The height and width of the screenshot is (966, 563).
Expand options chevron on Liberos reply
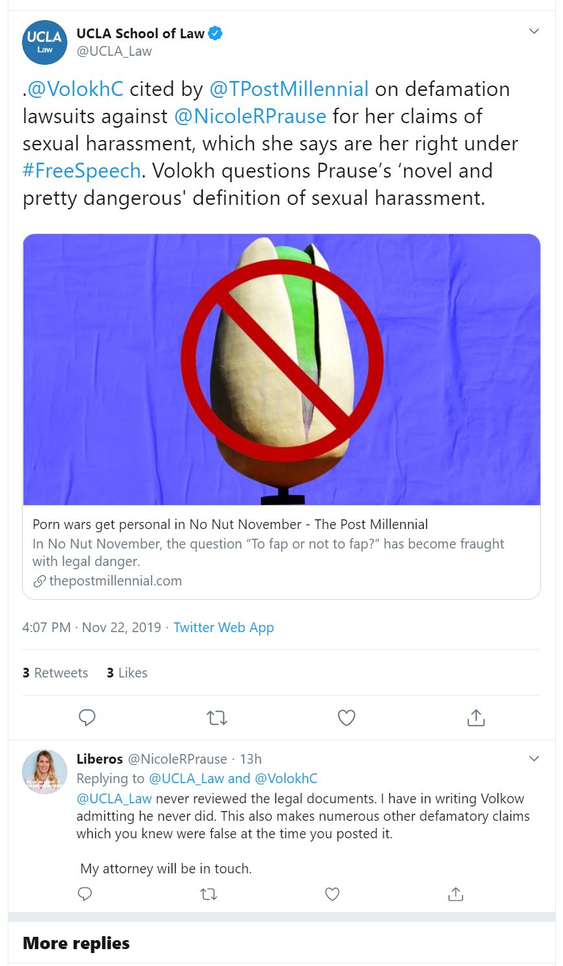click(534, 758)
